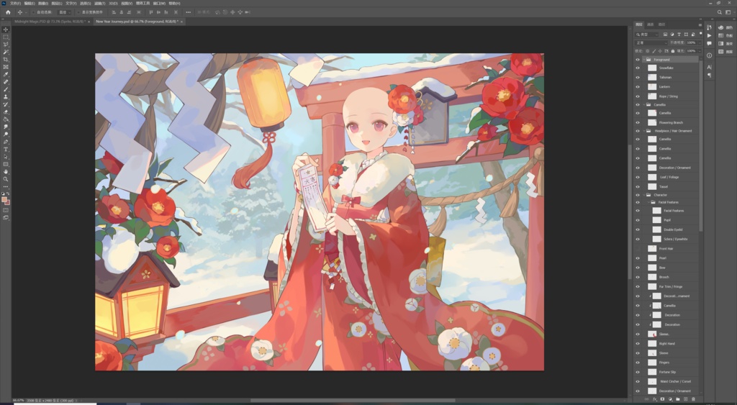
Task: Select the Lasso tool
Action: (6, 45)
